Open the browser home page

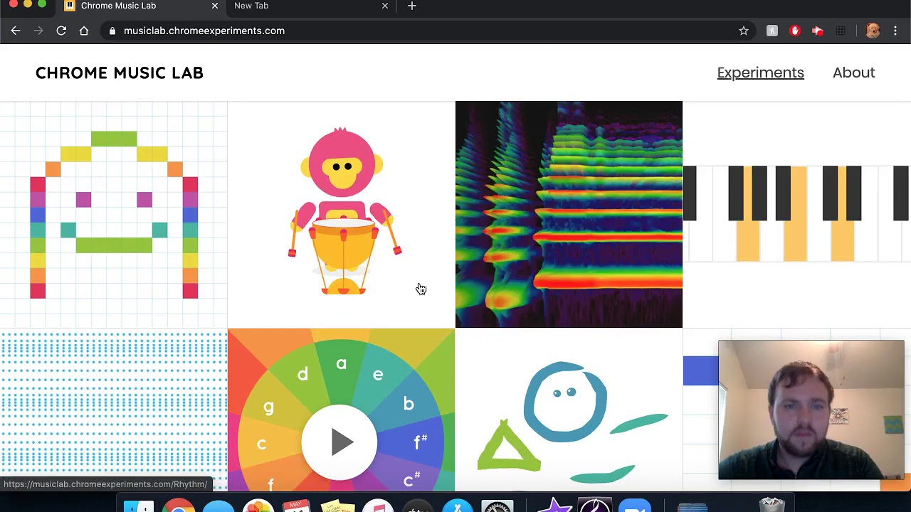[x=84, y=31]
